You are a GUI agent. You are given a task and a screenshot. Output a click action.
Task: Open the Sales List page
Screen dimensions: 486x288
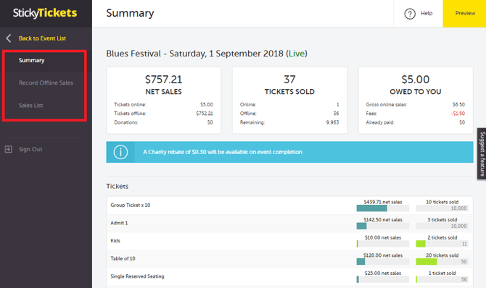pyautogui.click(x=30, y=105)
